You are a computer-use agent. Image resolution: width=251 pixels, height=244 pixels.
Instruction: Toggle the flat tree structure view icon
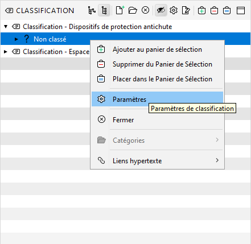(x=104, y=10)
